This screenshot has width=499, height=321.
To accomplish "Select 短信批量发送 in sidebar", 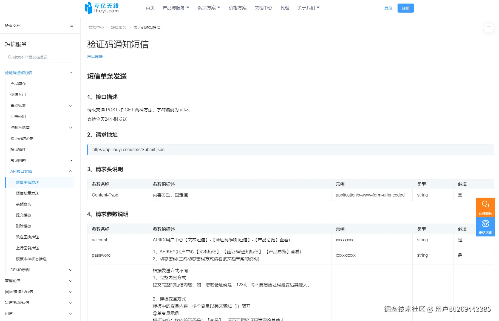I will pyautogui.click(x=27, y=193).
